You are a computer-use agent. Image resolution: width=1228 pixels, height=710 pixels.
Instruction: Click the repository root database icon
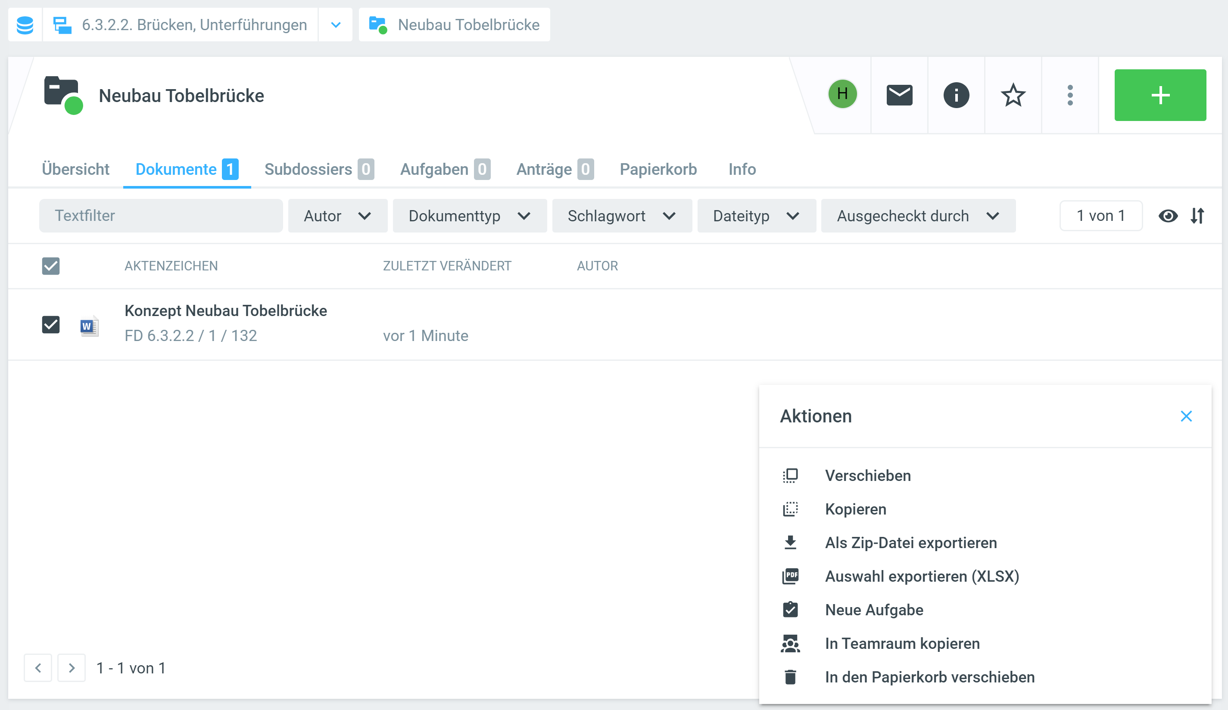tap(25, 25)
